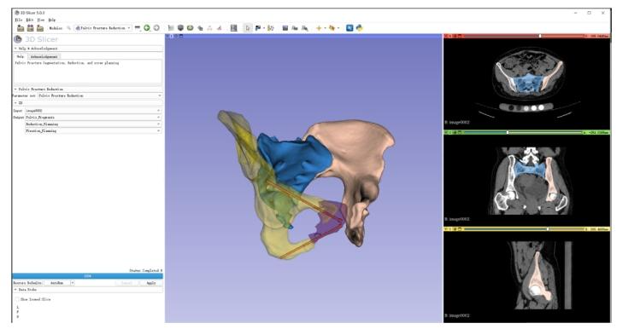Click 'B: image0002' label in coronal view
Screen dimensions: 617x329
coord(457,219)
